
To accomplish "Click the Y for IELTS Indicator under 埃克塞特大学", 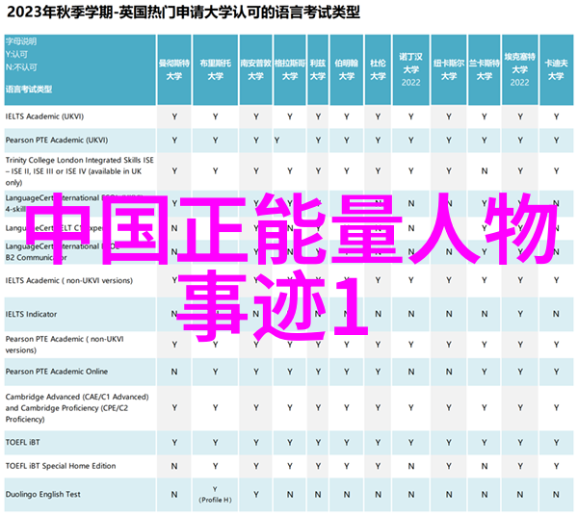I will coord(520,314).
